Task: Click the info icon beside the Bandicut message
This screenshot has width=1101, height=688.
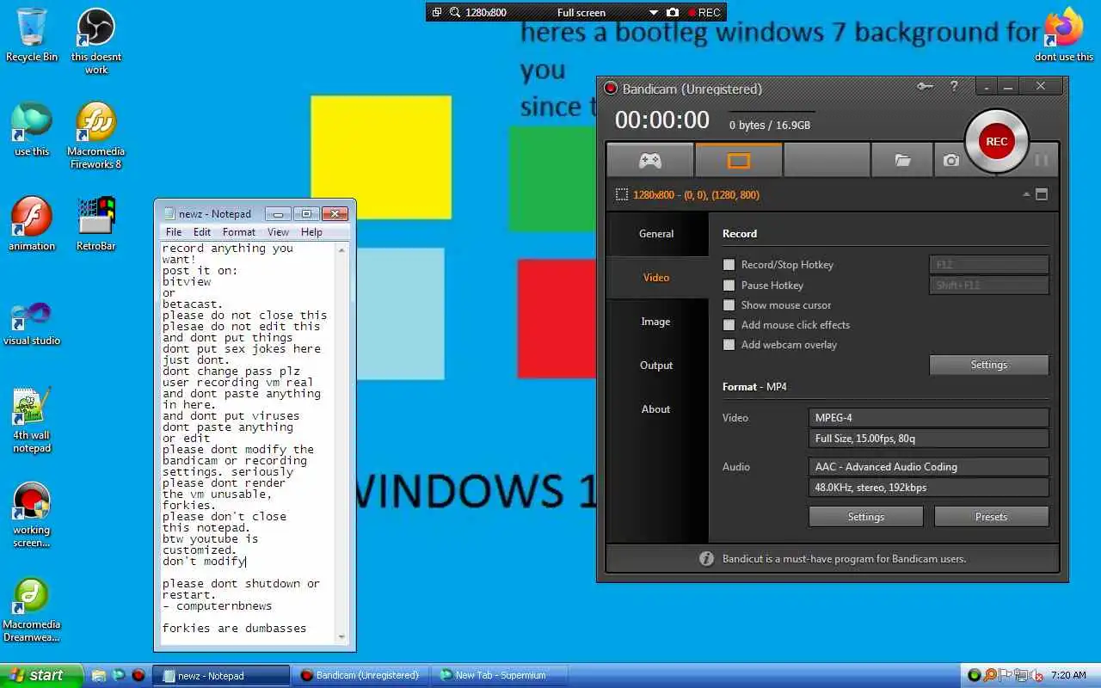Action: tap(706, 559)
